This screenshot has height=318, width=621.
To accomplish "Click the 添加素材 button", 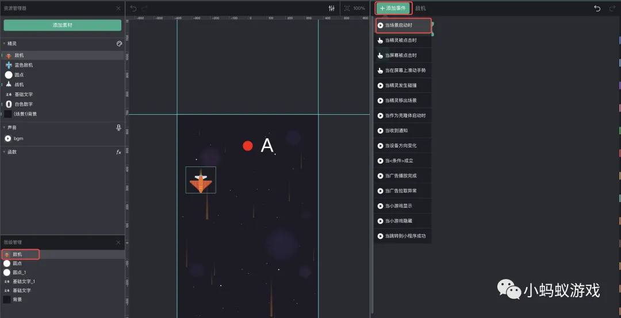I will pyautogui.click(x=63, y=25).
